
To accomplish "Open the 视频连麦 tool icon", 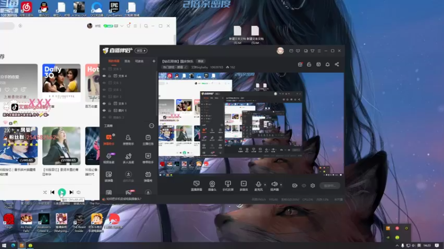I will [109, 158].
